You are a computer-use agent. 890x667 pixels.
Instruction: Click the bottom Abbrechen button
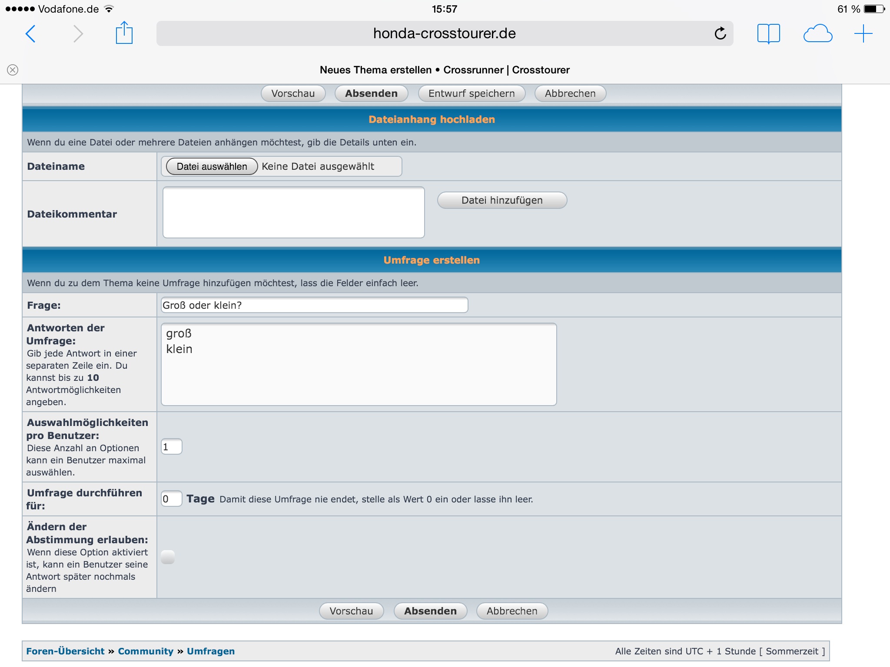[511, 611]
